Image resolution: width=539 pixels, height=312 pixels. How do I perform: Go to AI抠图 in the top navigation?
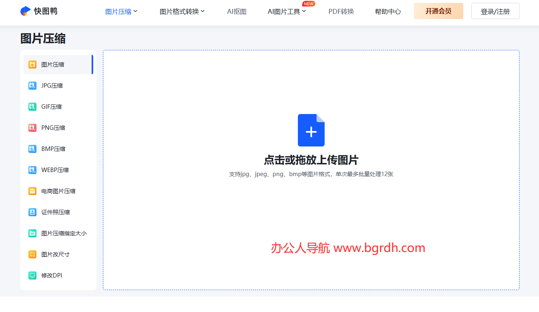click(x=237, y=11)
